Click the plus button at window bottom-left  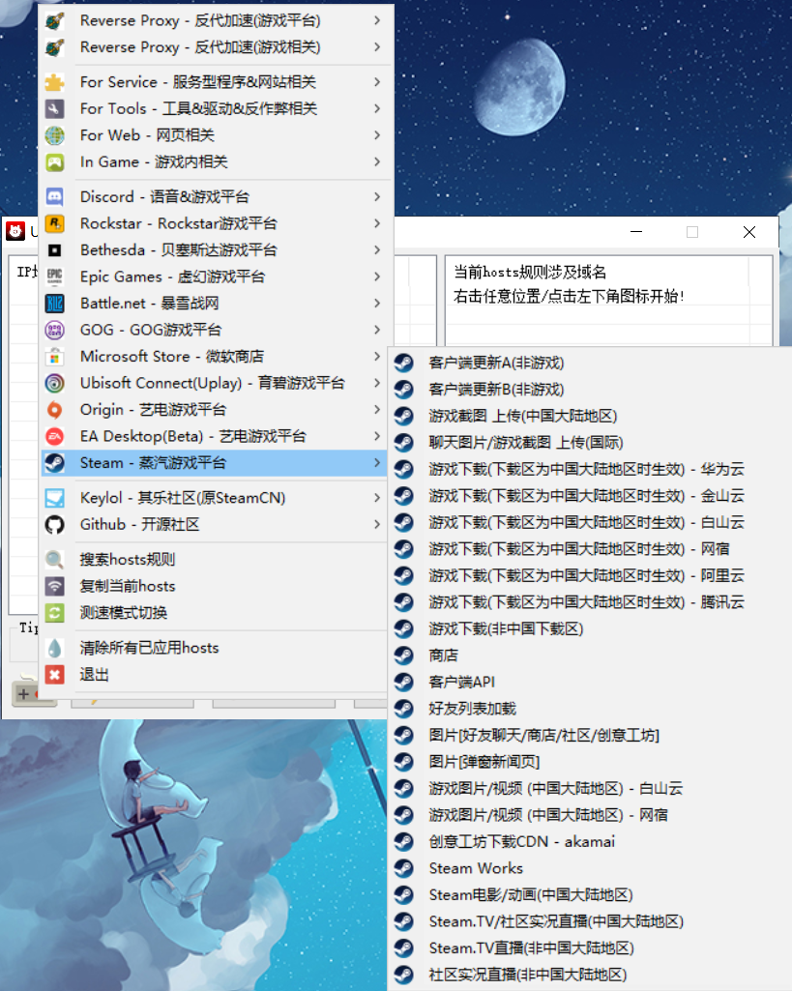[24, 694]
